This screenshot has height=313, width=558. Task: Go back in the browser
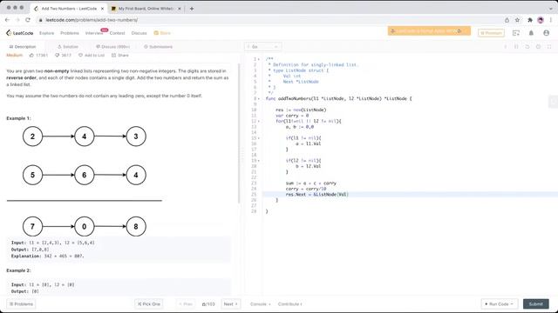8,20
